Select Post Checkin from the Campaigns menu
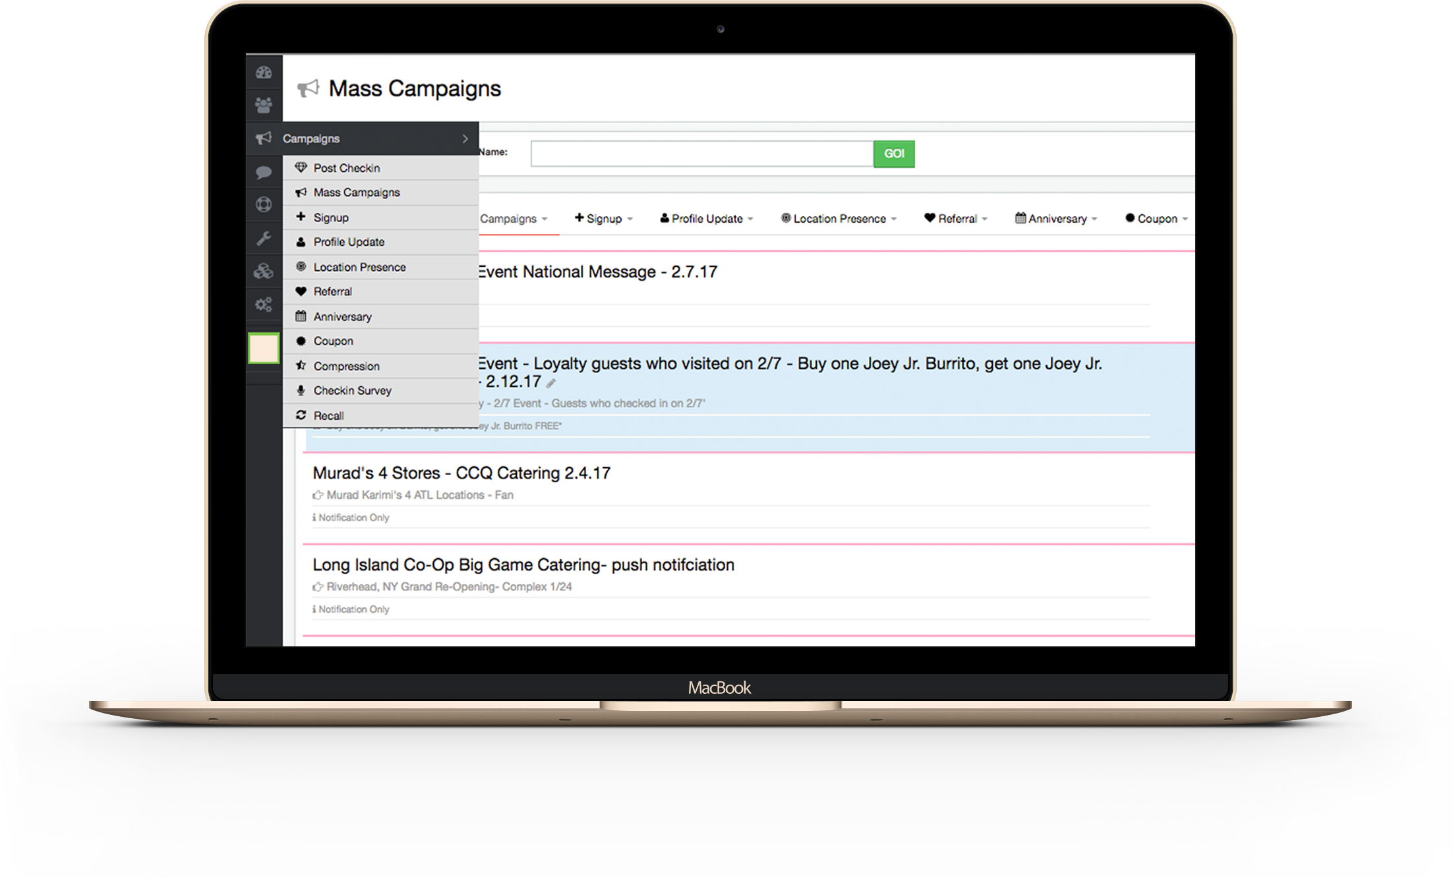The image size is (1453, 877). pos(347,167)
